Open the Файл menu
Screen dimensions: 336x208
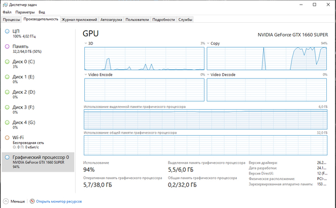point(7,12)
